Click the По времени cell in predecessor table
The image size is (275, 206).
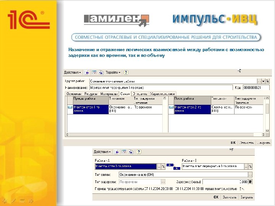coord(148,109)
